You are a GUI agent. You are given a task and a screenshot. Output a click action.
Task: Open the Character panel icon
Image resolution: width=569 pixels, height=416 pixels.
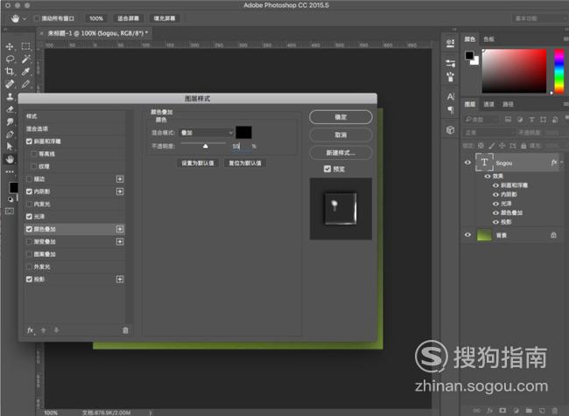tap(450, 97)
